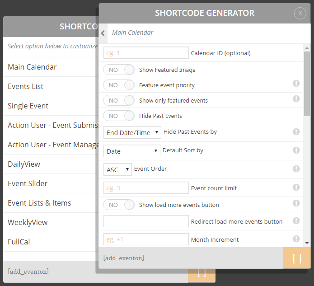This screenshot has height=286, width=314.
Task: Click the Calendar ID input field
Action: (146, 53)
